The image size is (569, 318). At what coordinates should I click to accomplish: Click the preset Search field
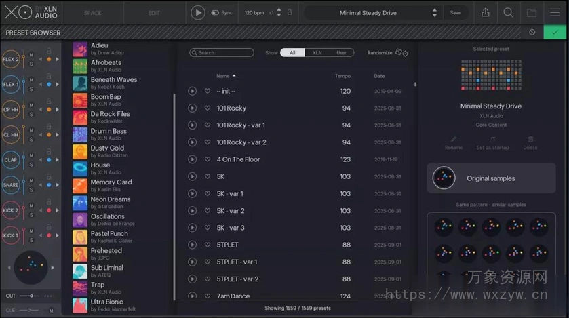tap(222, 53)
